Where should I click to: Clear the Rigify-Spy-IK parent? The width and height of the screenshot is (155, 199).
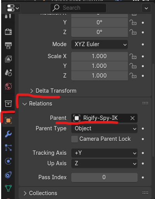[x=133, y=118]
